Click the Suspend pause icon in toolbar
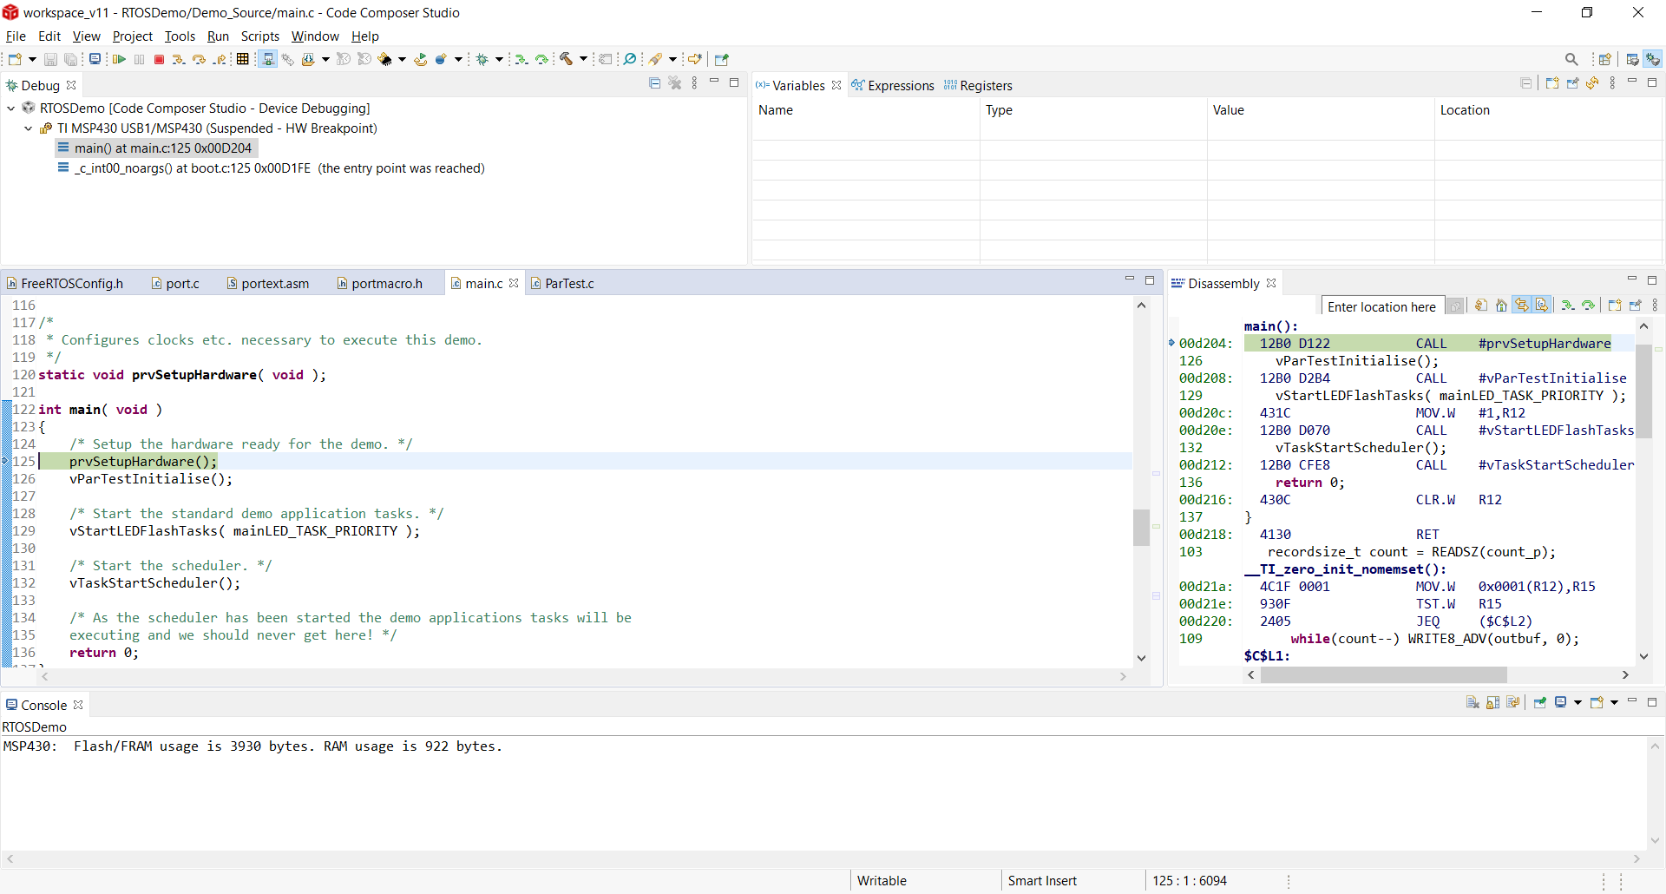This screenshot has width=1666, height=894. [139, 59]
